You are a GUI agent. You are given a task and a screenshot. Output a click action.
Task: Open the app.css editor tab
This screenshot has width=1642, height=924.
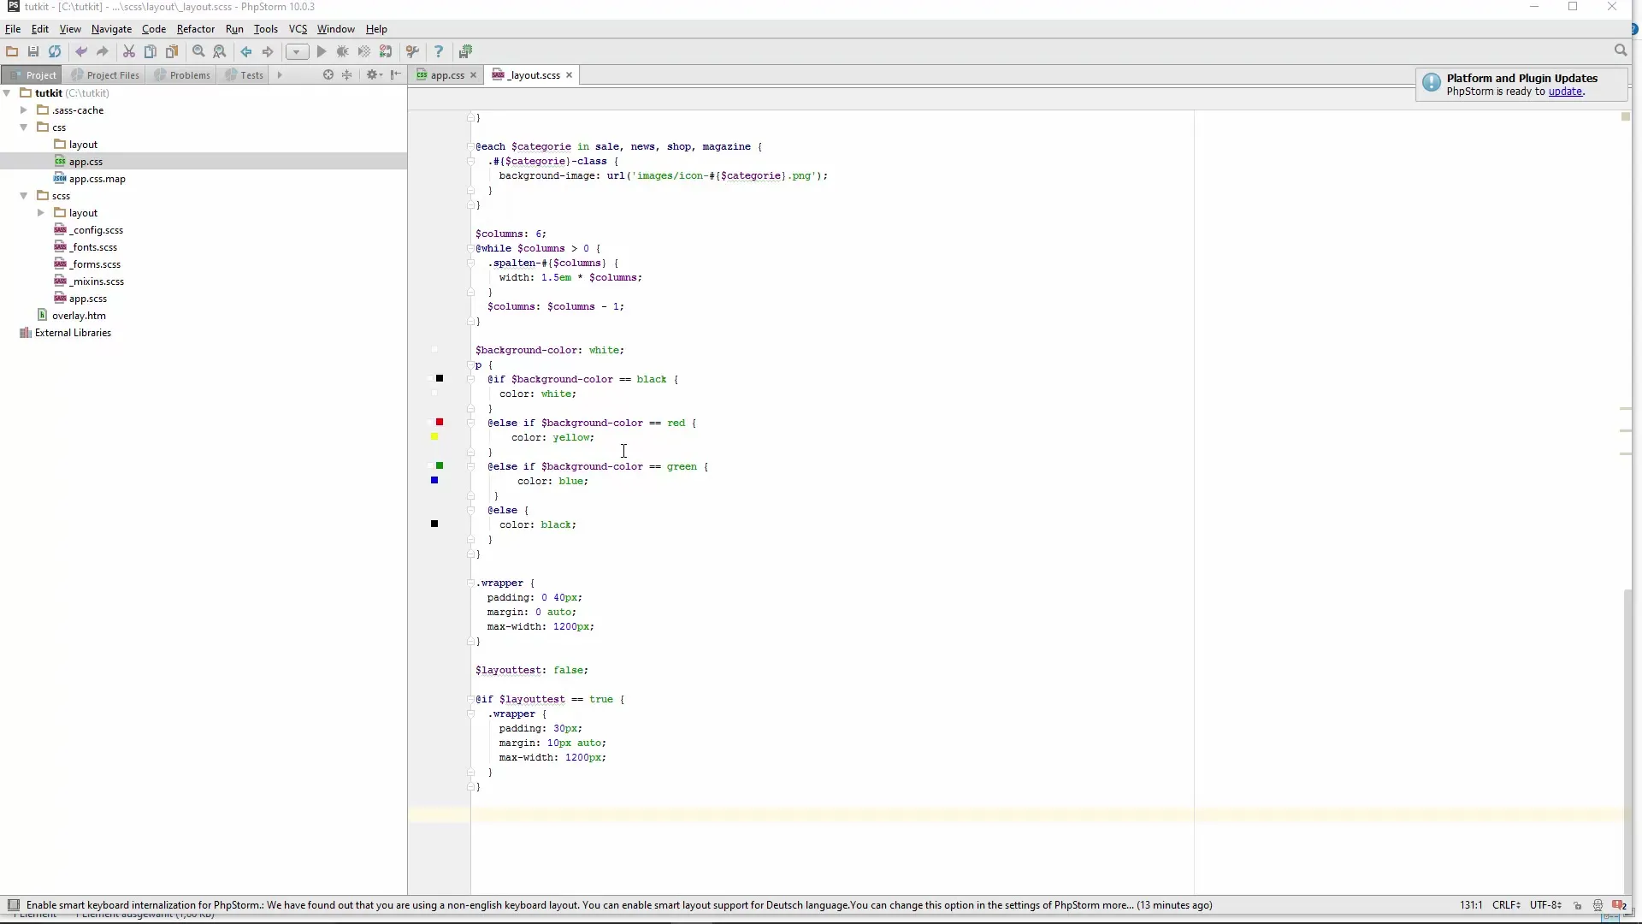[446, 75]
